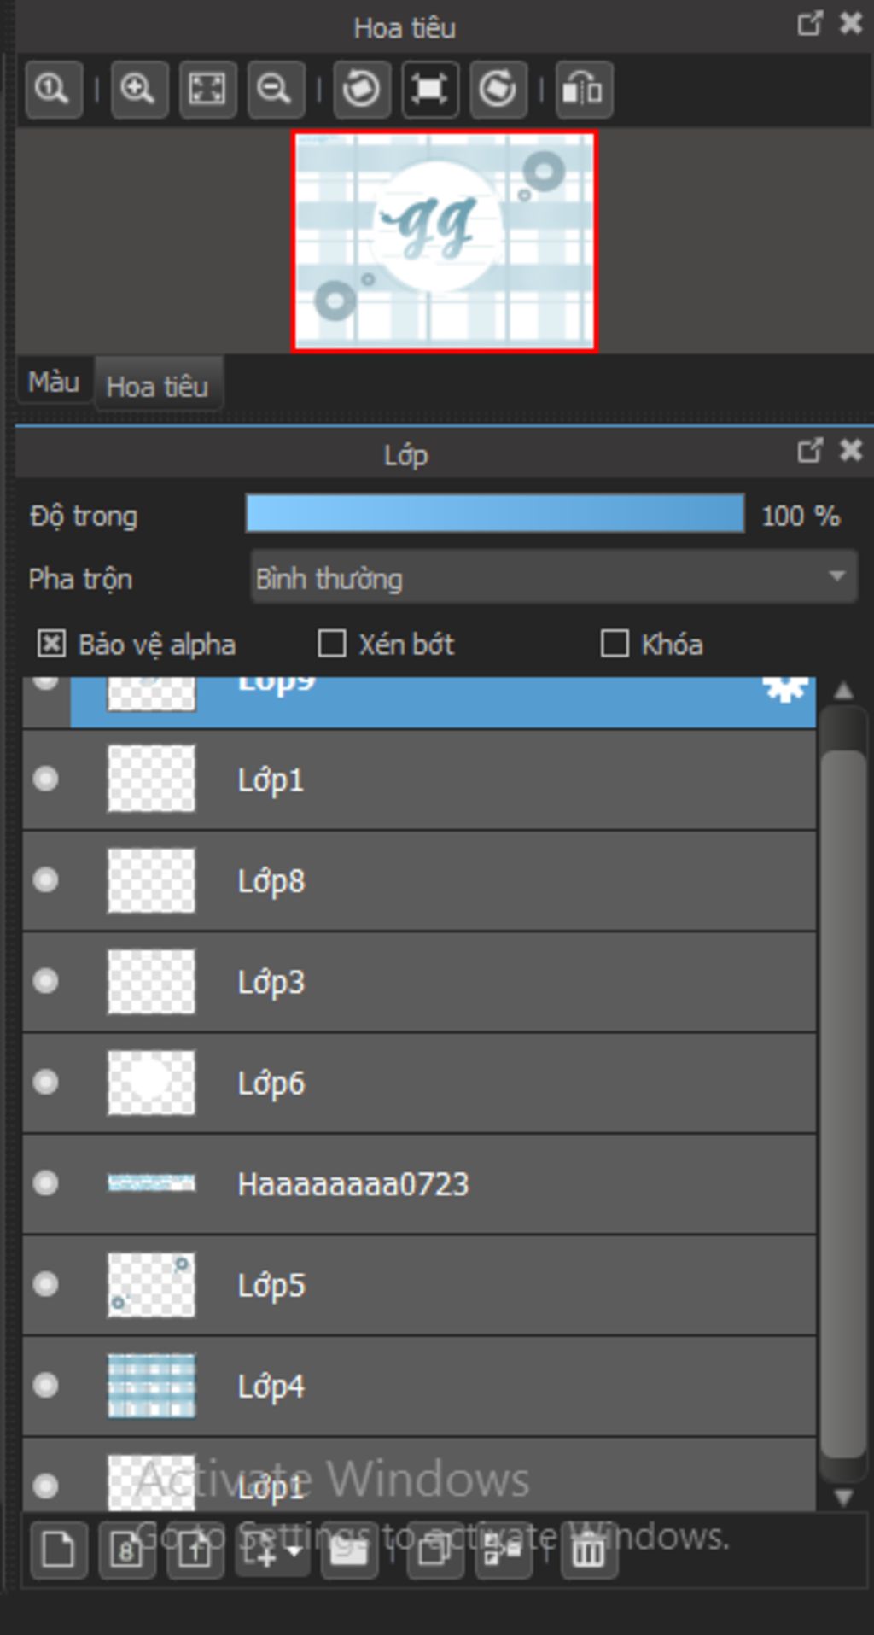Open the Pha trộn blend mode dropdown
The width and height of the screenshot is (874, 1635).
[x=553, y=578]
